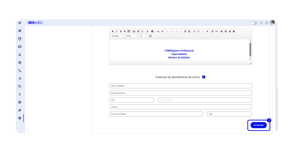Click the info icon beside Endereço de atendimento
Screen dimensions: 293x153
point(204,77)
